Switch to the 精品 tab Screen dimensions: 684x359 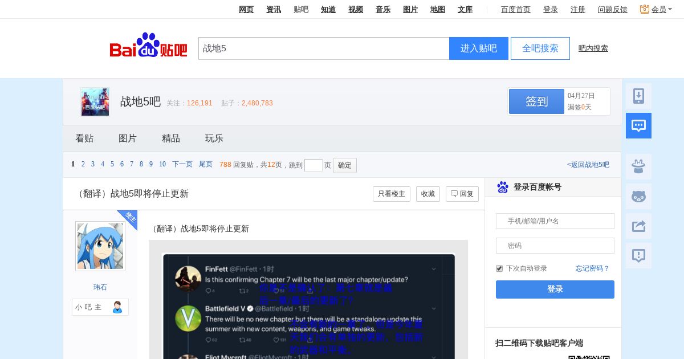(171, 138)
